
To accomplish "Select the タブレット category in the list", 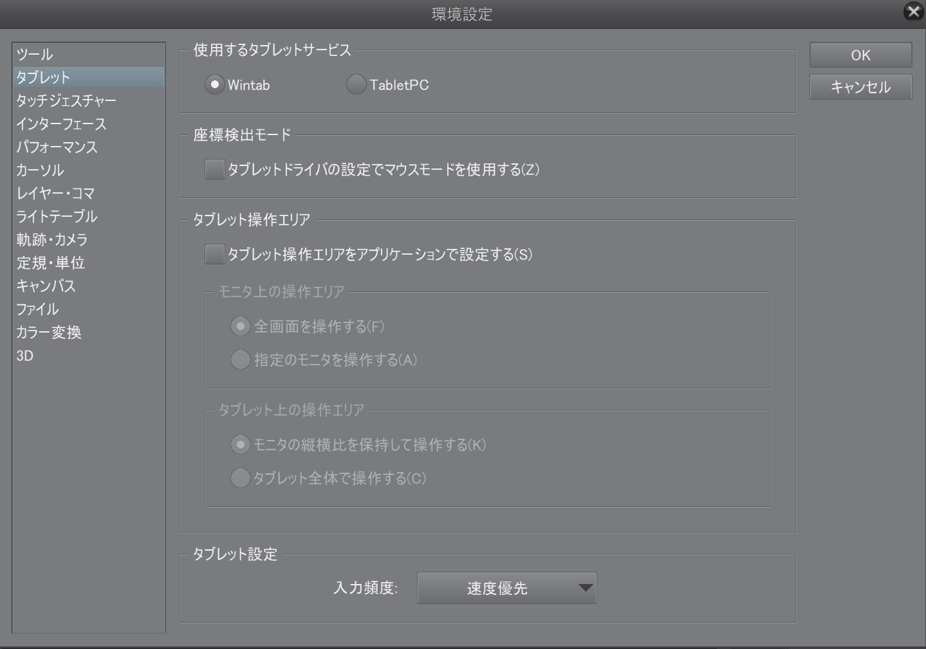I will point(89,77).
